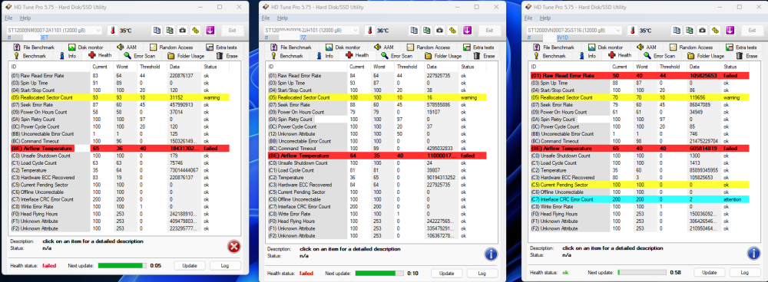Image resolution: width=768 pixels, height=282 pixels.
Task: Click copy-screenshot icon in 2JH101 window
Action: coord(426,31)
